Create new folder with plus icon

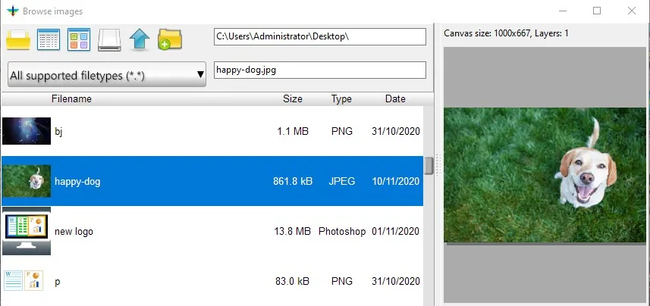pyautogui.click(x=170, y=39)
